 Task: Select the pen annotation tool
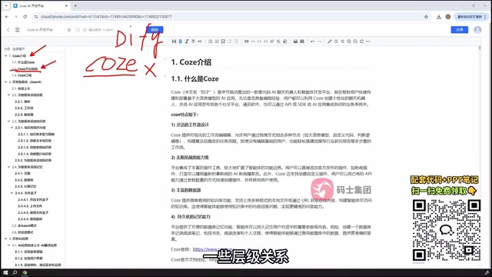tap(330, 42)
